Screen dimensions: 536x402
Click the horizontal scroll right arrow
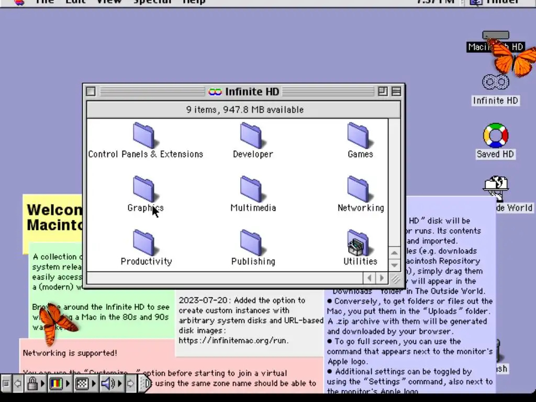click(x=382, y=278)
